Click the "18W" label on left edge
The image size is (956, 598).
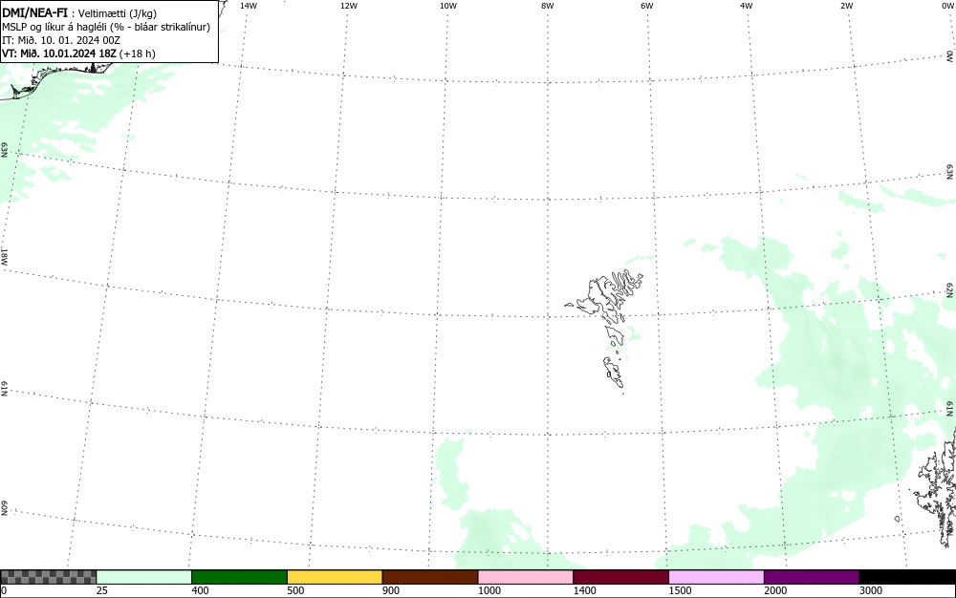tap(4, 256)
